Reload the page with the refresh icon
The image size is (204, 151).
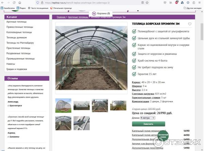[x=14, y=3]
